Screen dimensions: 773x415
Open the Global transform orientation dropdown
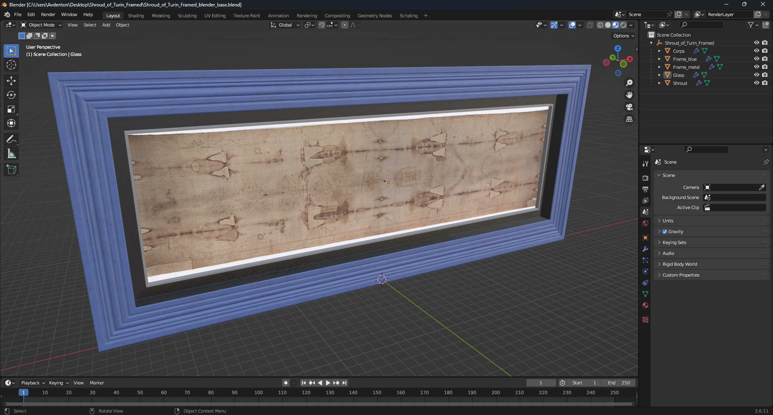(285, 25)
